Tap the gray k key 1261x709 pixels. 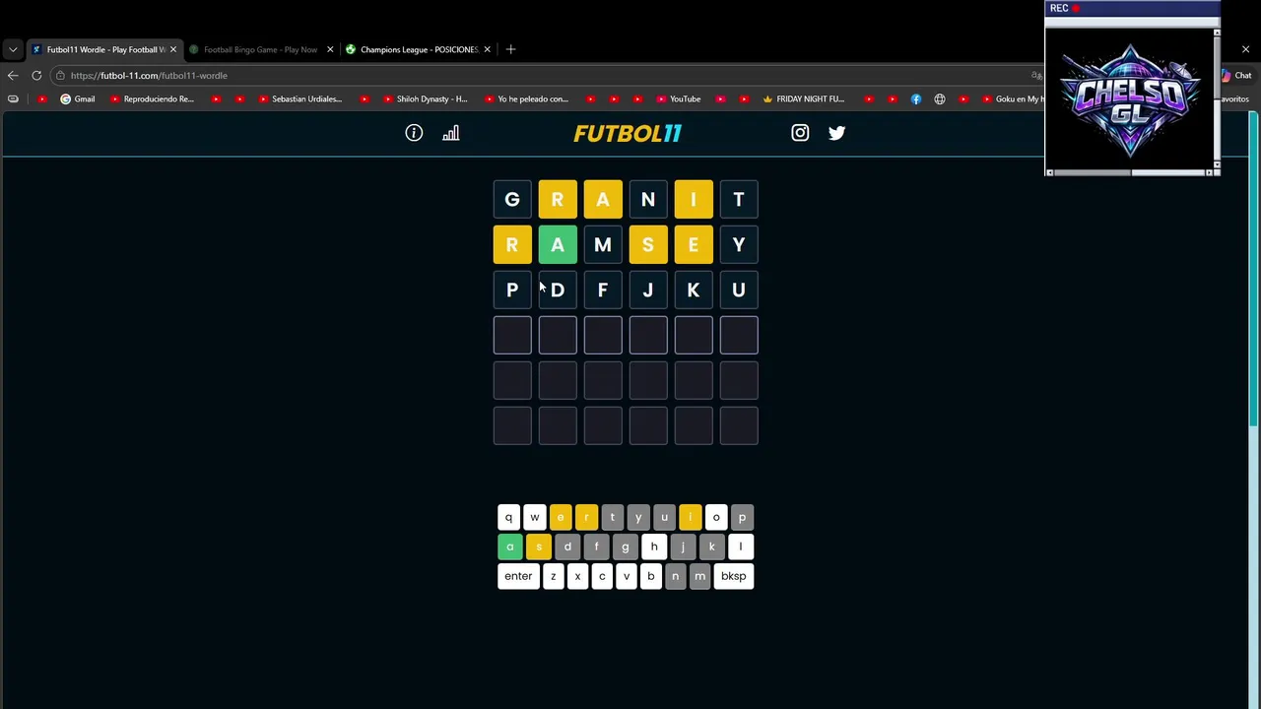tap(711, 547)
